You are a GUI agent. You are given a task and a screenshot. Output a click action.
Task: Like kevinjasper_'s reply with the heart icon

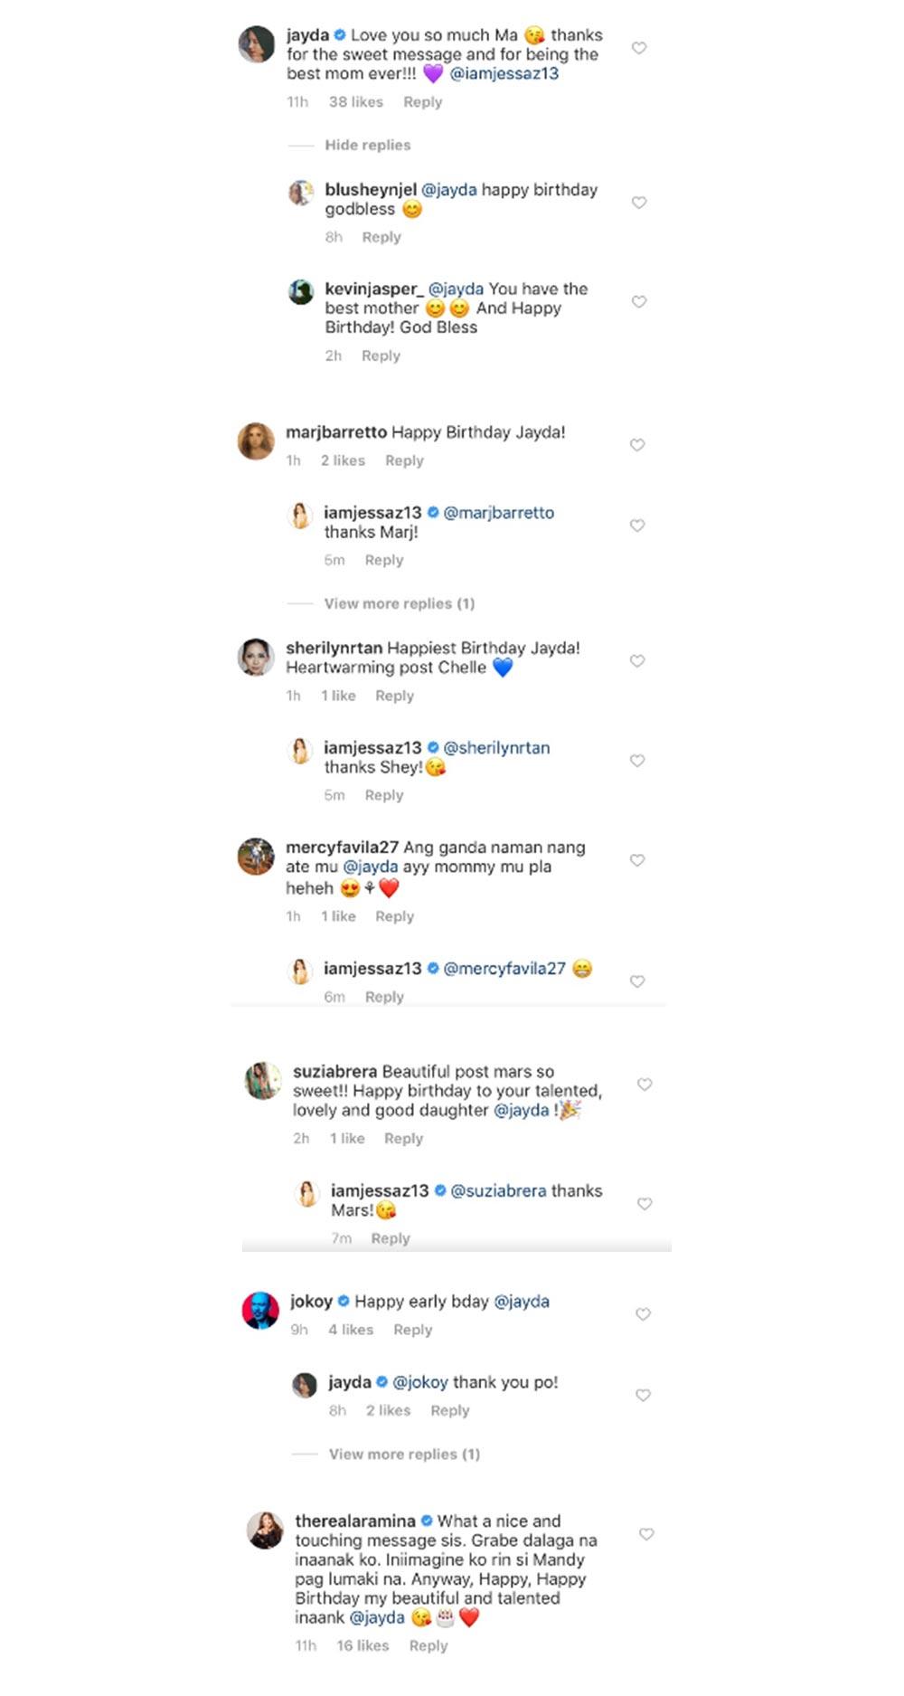click(x=639, y=301)
